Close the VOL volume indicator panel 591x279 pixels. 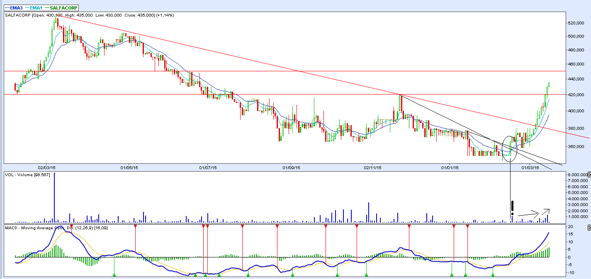[x=588, y=175]
